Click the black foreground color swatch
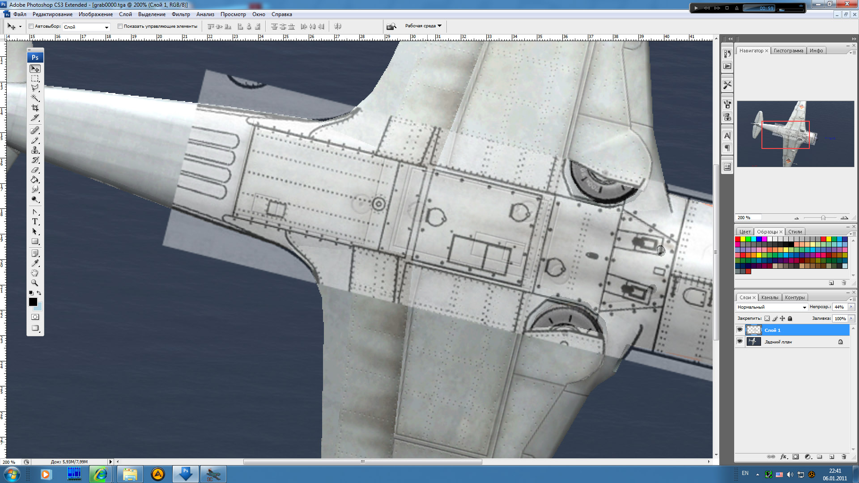This screenshot has height=483, width=859. [33, 302]
